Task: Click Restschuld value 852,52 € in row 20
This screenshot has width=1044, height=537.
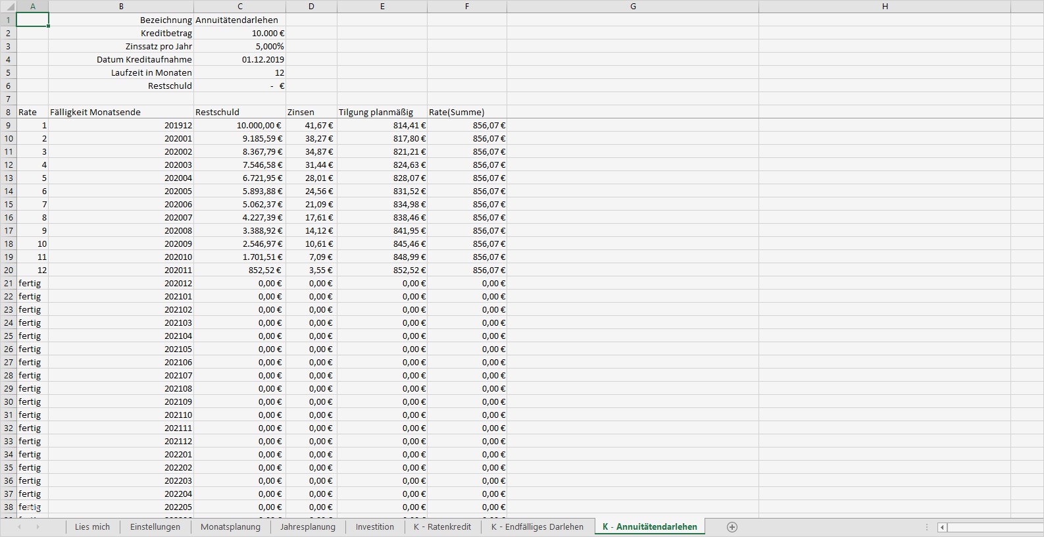Action: (240, 270)
